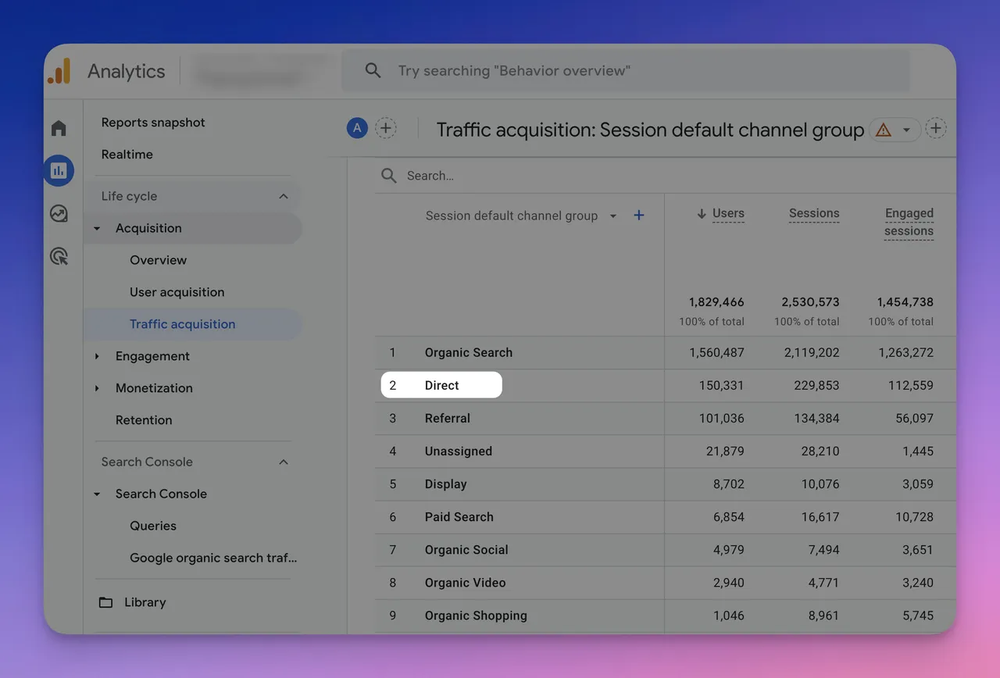Click Try searching Behavior overview search field
Image resolution: width=1000 pixels, height=678 pixels.
(625, 71)
